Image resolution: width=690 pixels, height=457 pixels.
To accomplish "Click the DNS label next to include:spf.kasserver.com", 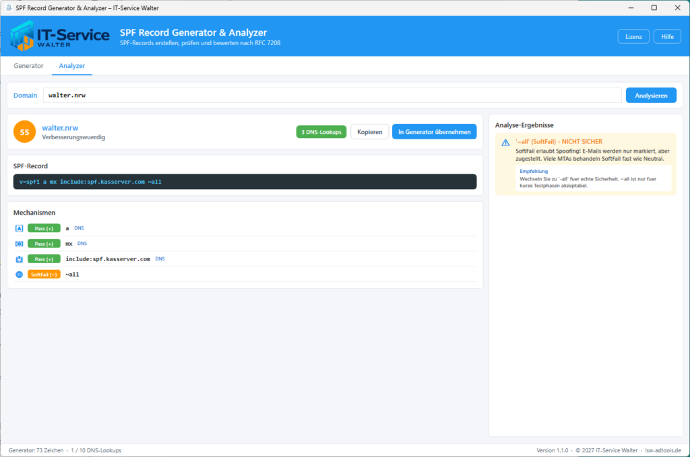I will pyautogui.click(x=160, y=259).
